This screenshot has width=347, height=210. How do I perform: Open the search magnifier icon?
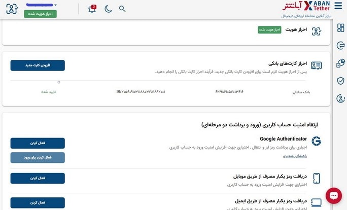click(x=122, y=9)
